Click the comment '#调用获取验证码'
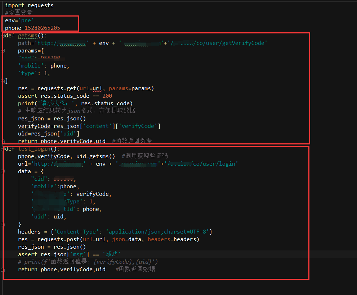 tap(145, 156)
